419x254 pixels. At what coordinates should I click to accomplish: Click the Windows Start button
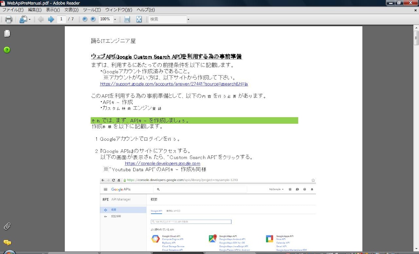10,252
